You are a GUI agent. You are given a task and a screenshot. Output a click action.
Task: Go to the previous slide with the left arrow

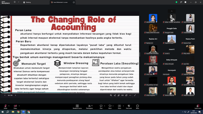(x=5, y=95)
